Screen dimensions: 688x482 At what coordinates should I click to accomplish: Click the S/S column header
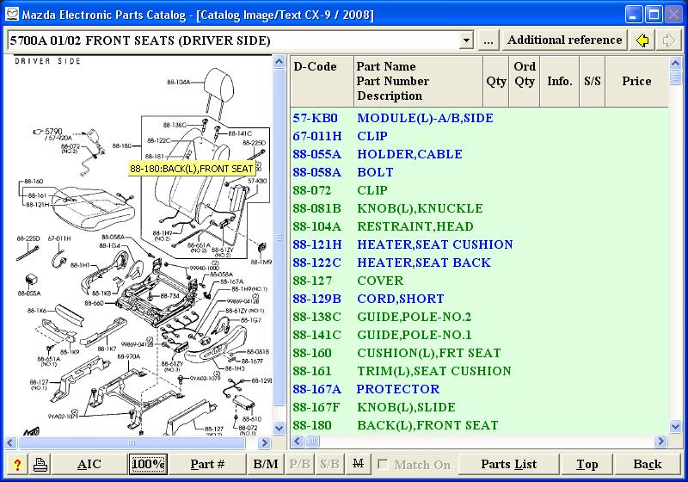(x=593, y=81)
